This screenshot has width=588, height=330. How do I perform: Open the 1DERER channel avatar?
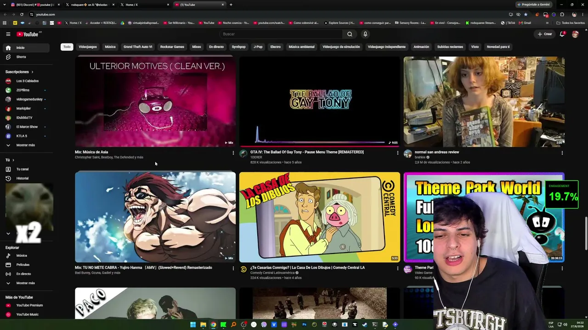243,154
